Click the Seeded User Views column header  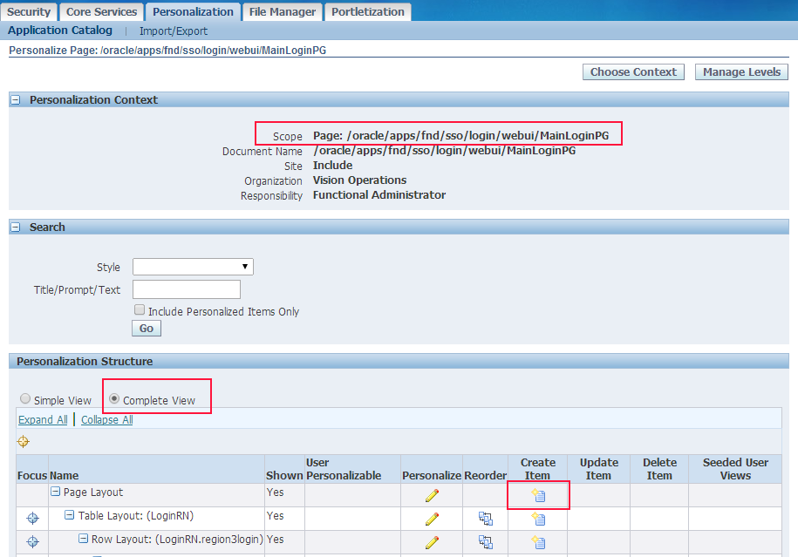click(x=735, y=469)
